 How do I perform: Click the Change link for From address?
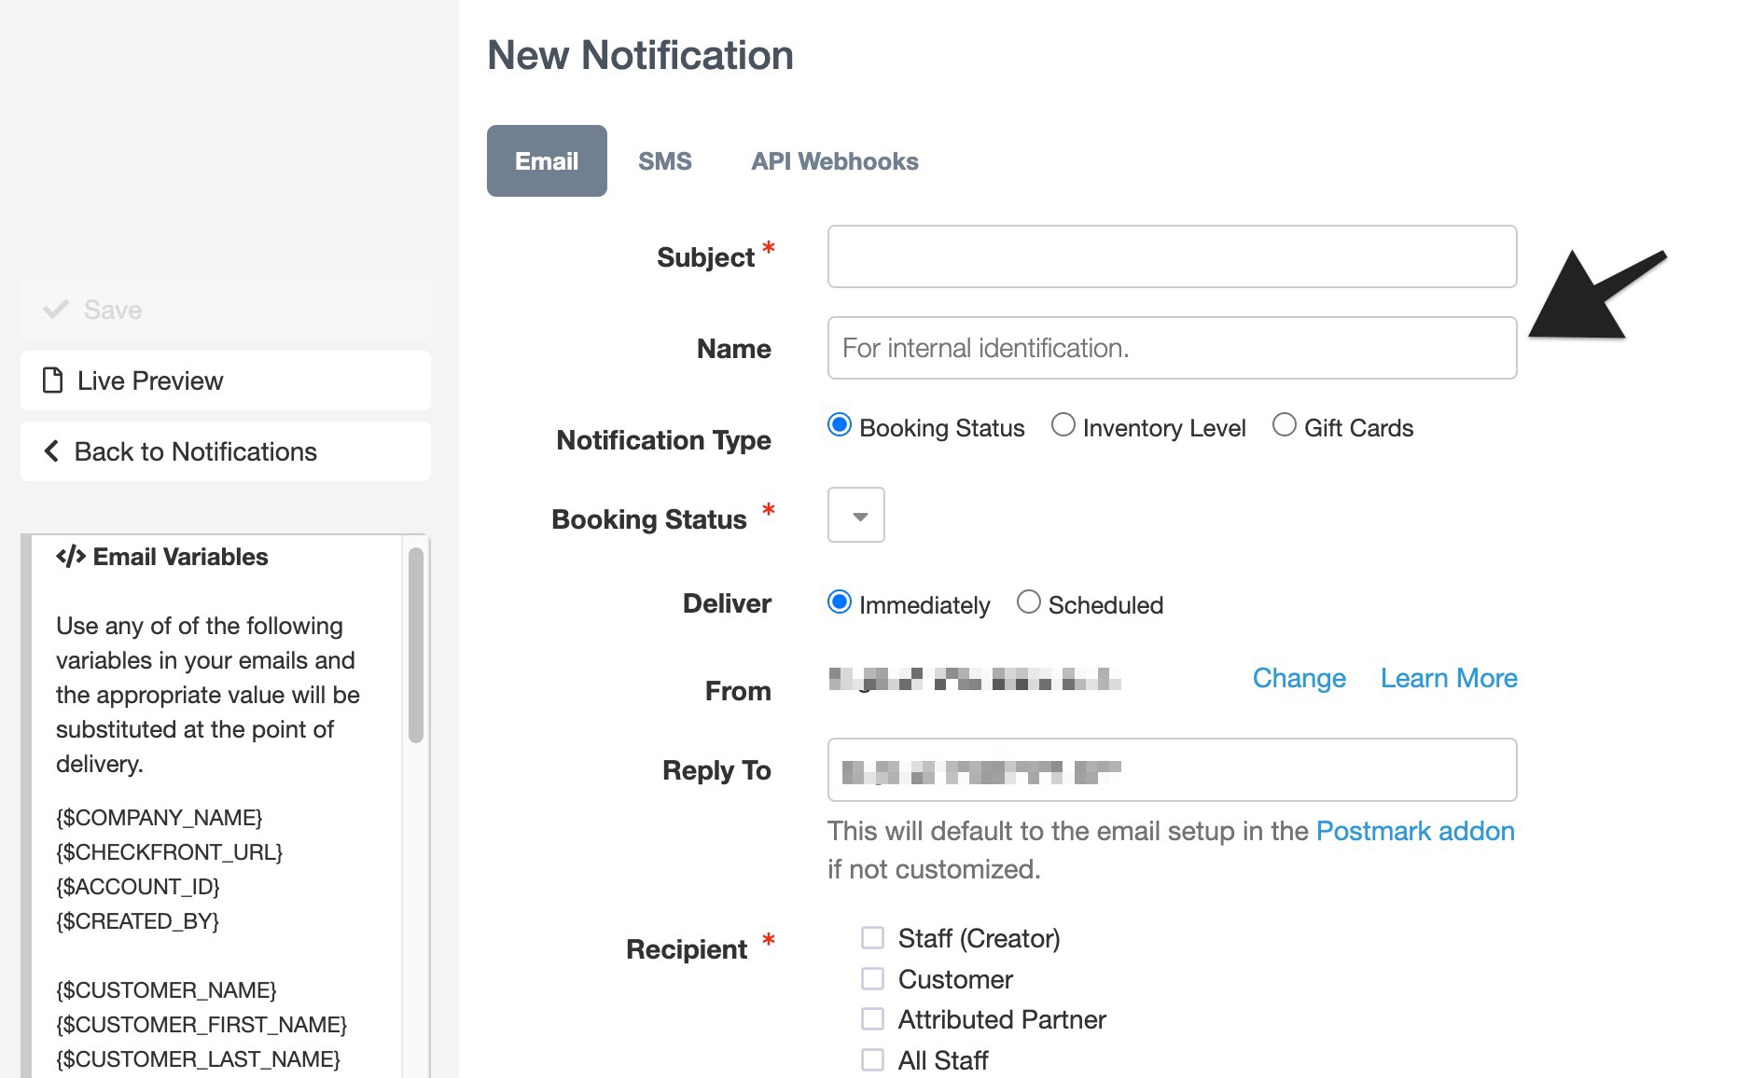tap(1299, 678)
